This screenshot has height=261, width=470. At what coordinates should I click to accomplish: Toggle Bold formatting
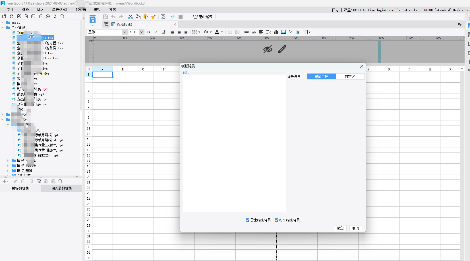click(x=148, y=32)
